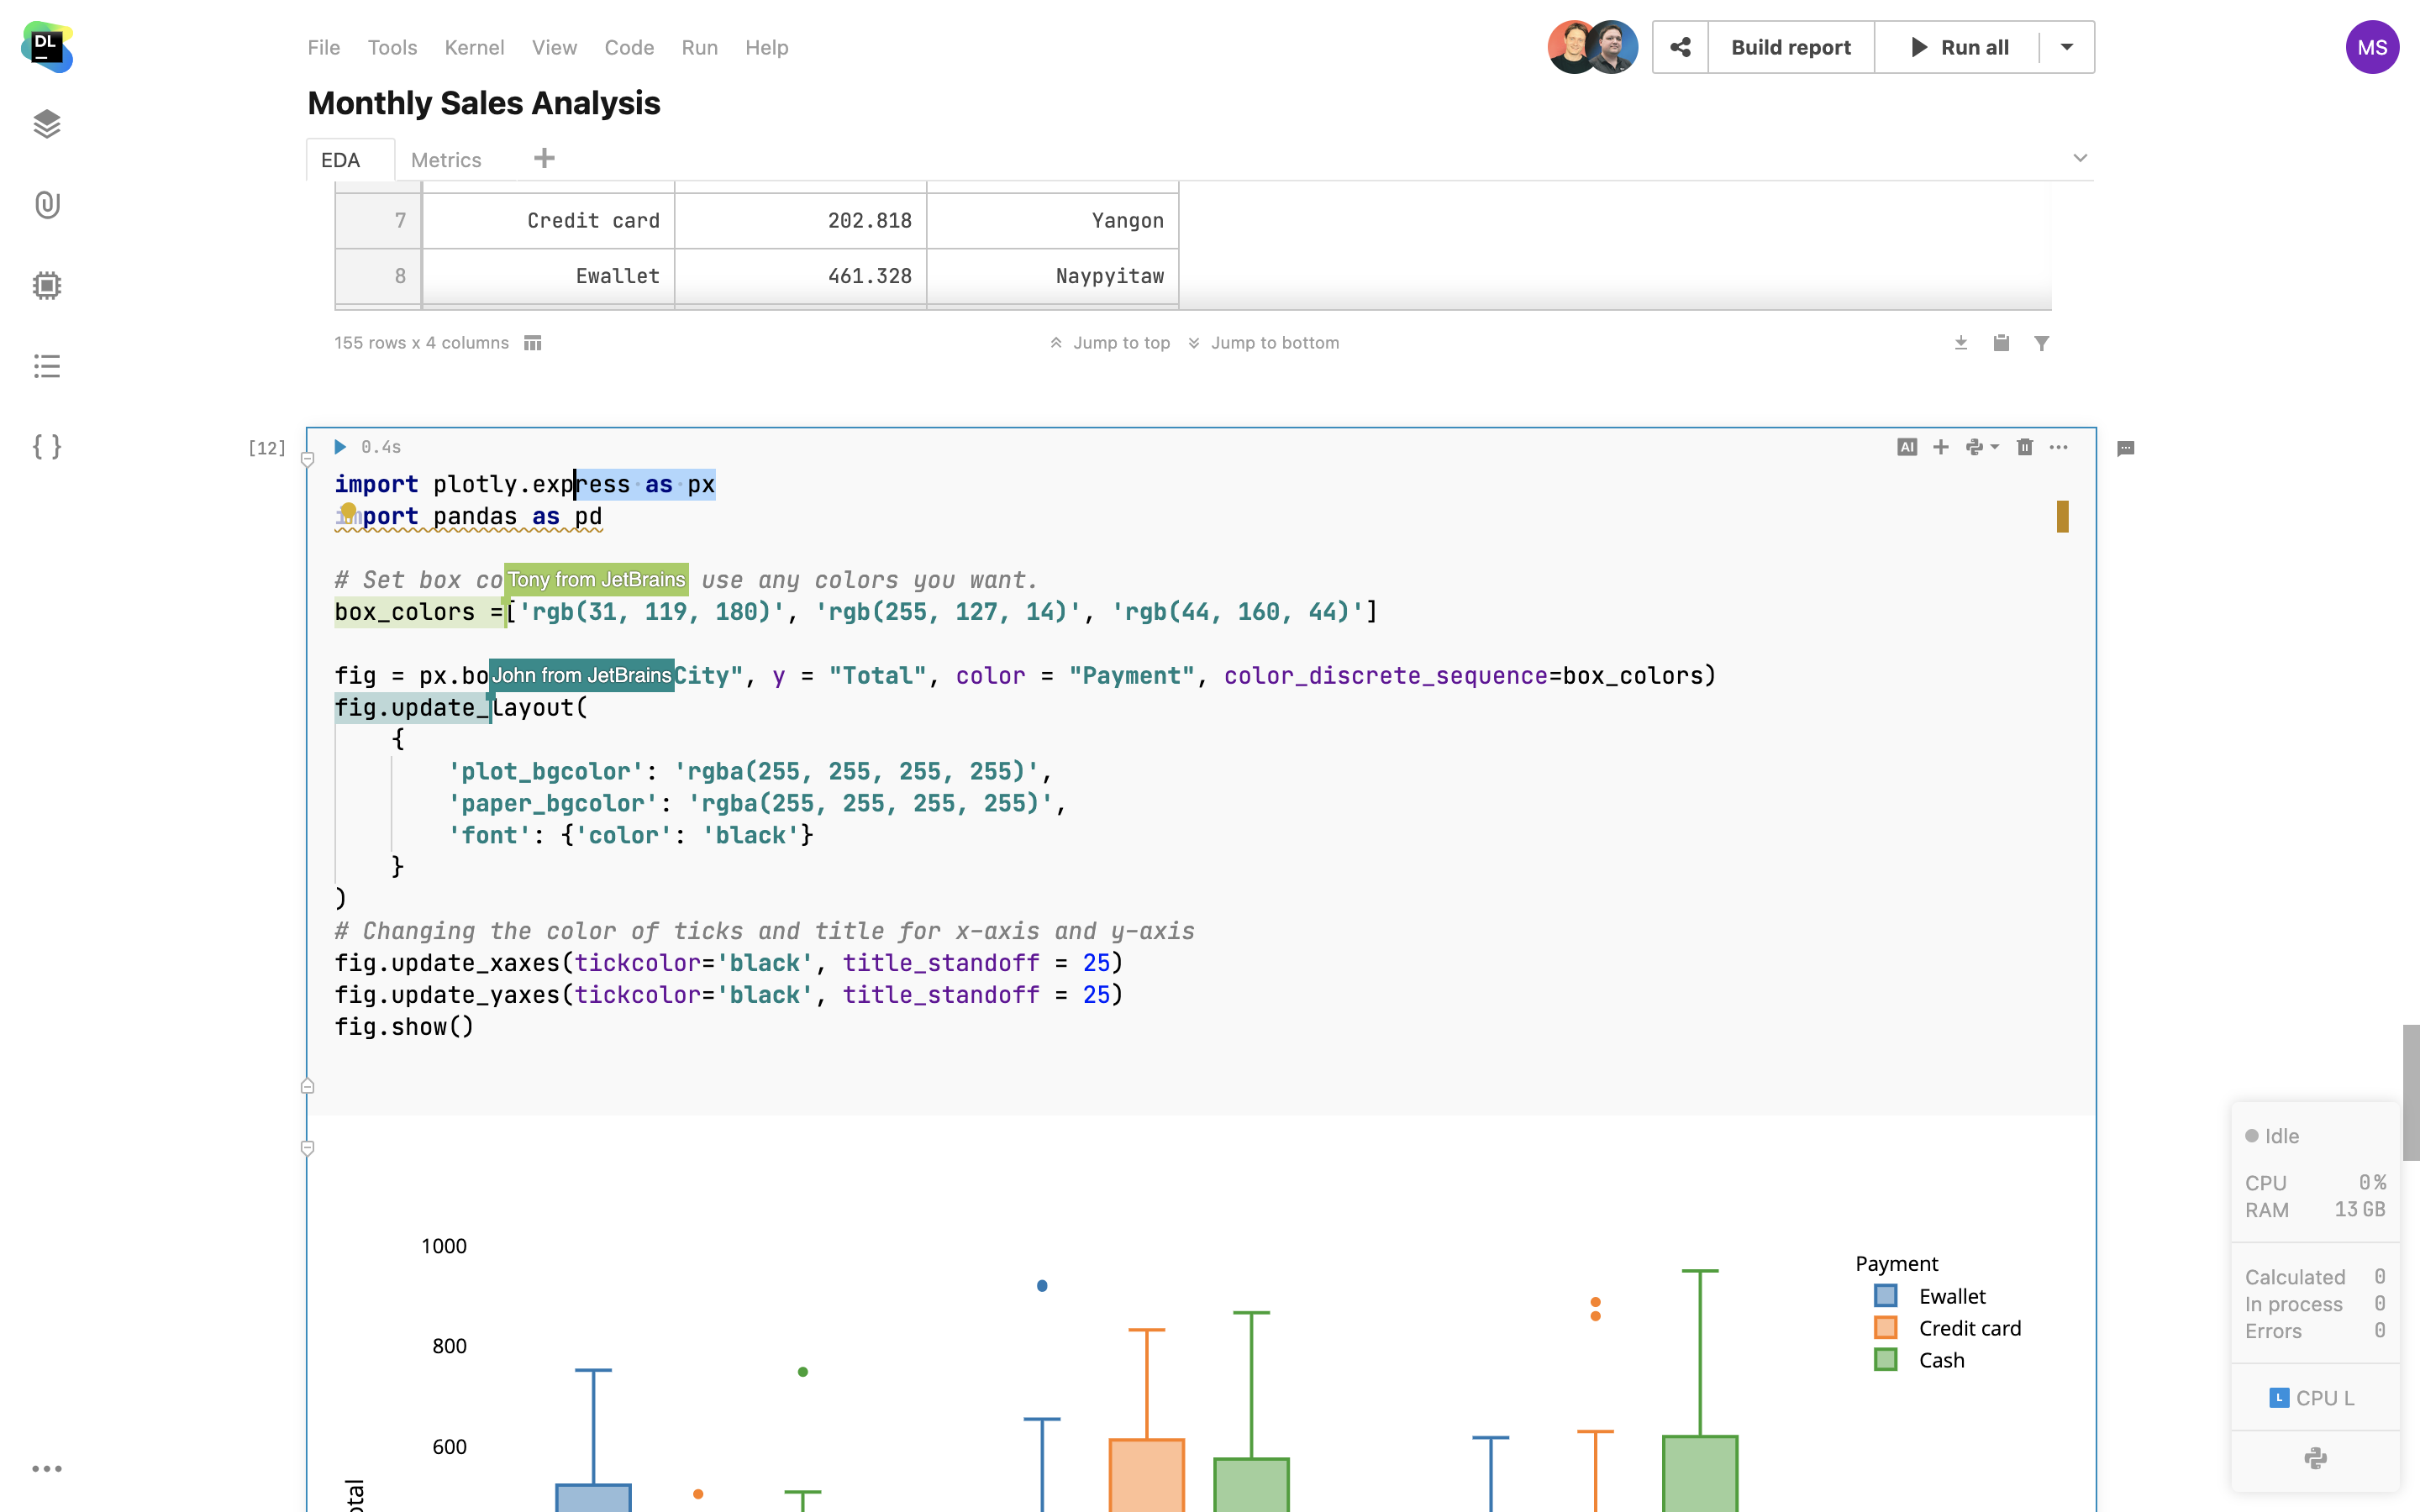Click the Build report button
The width and height of the screenshot is (2420, 1512).
pos(1790,47)
